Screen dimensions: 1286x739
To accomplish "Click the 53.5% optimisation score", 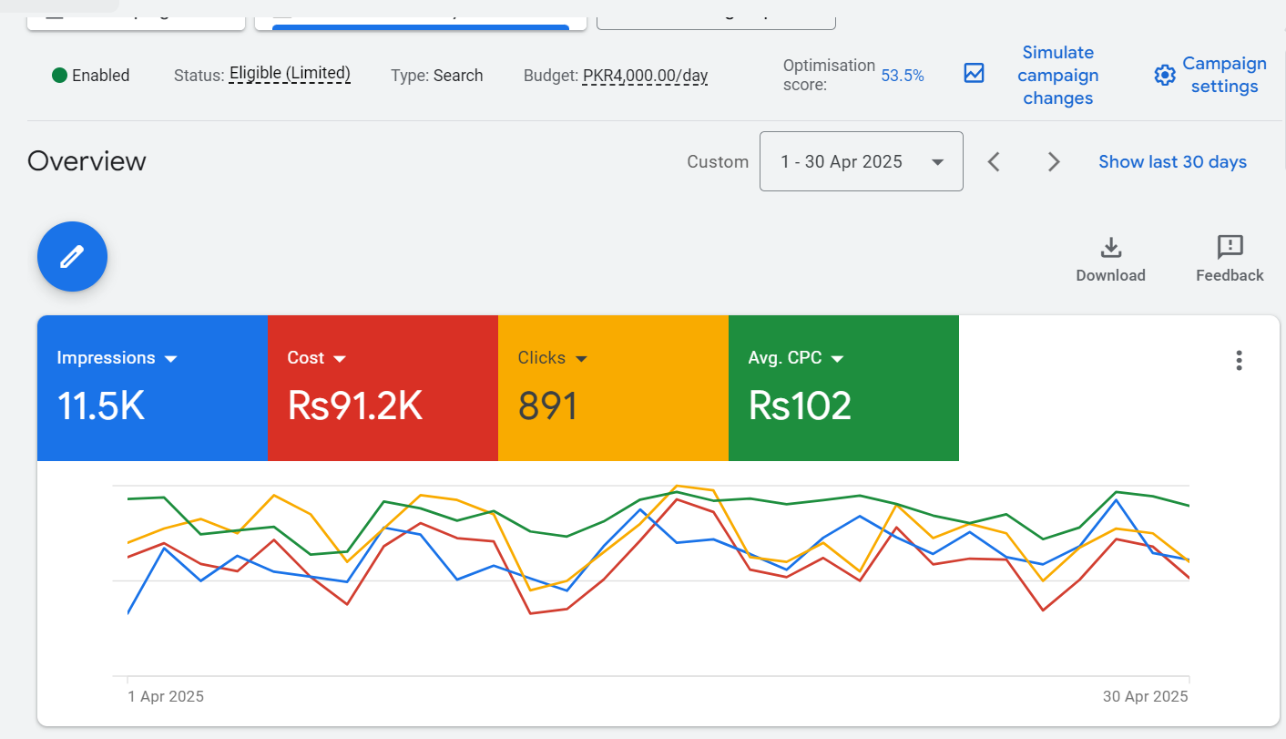I will tap(902, 76).
